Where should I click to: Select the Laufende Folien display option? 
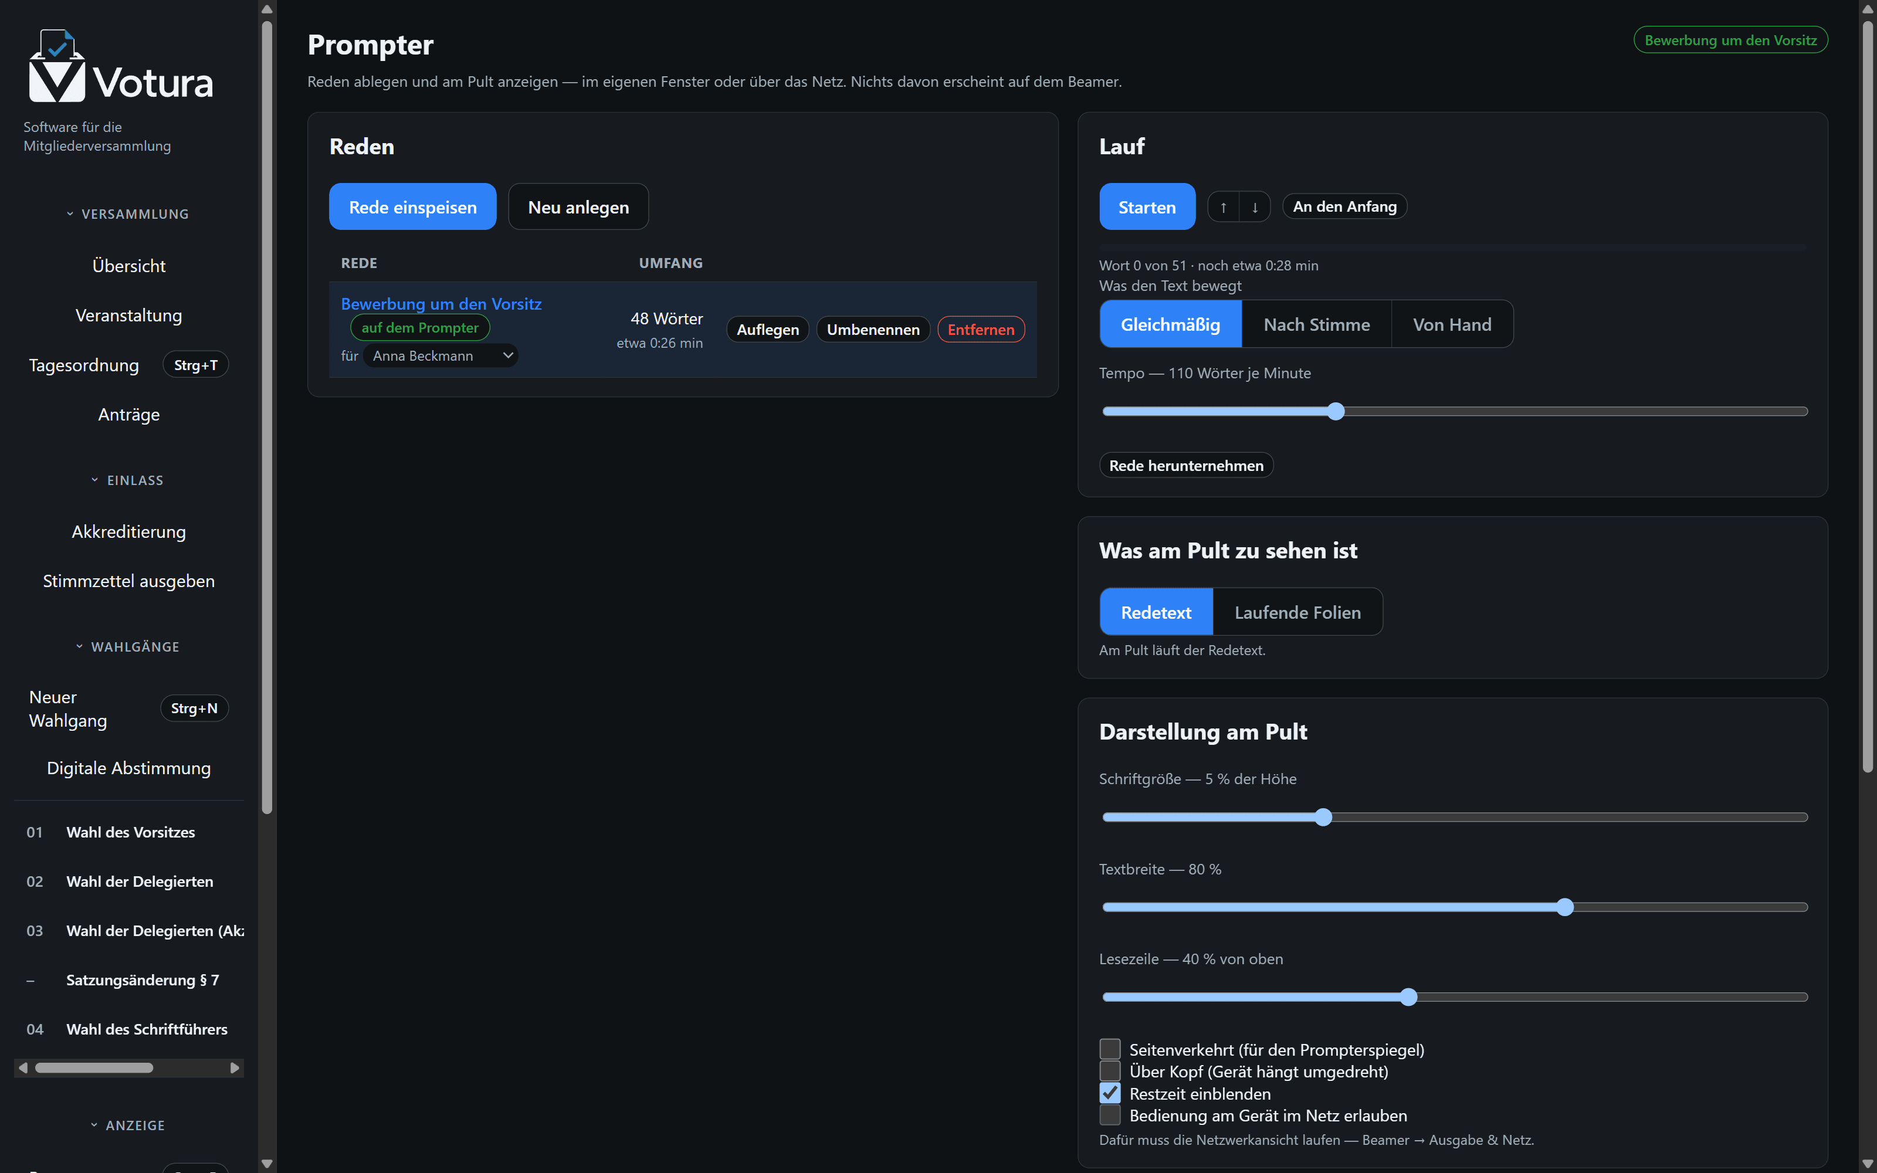coord(1297,612)
